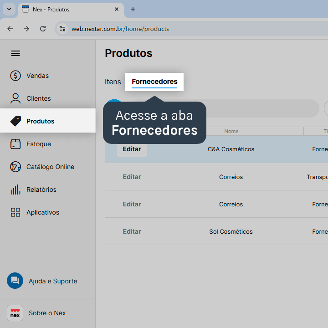Open a new browser tab

click(x=133, y=9)
